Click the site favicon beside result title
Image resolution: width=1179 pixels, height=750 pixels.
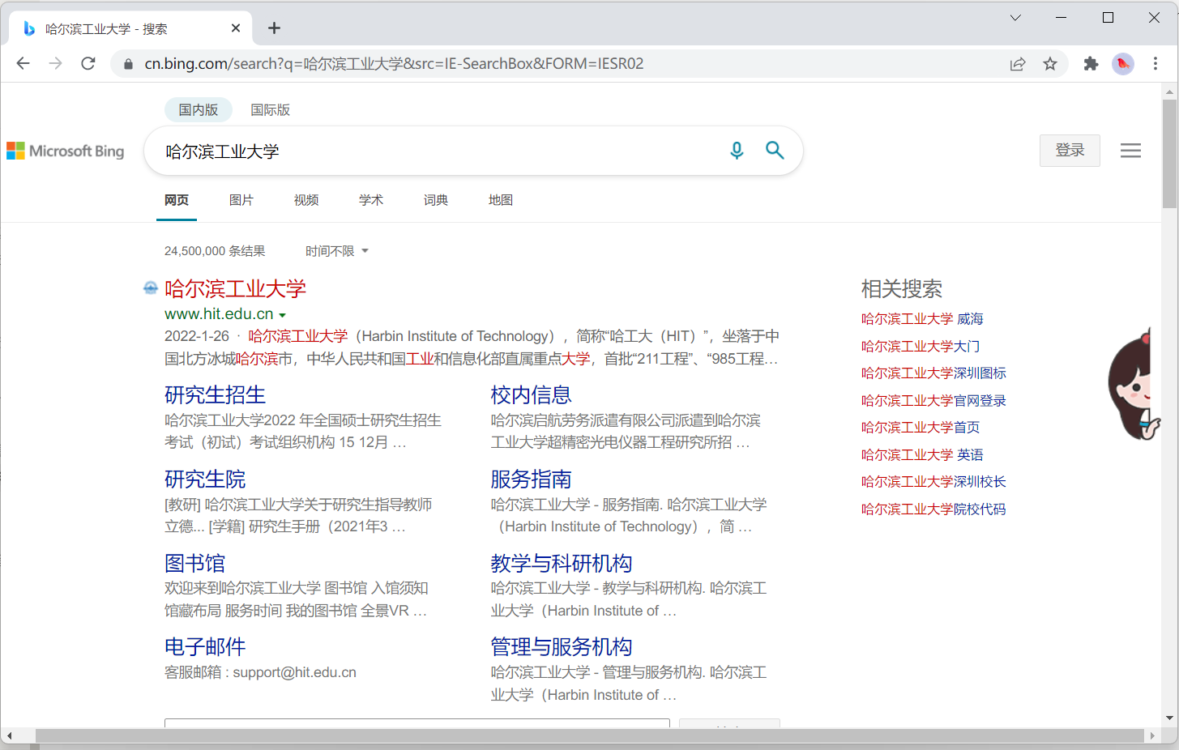151,288
